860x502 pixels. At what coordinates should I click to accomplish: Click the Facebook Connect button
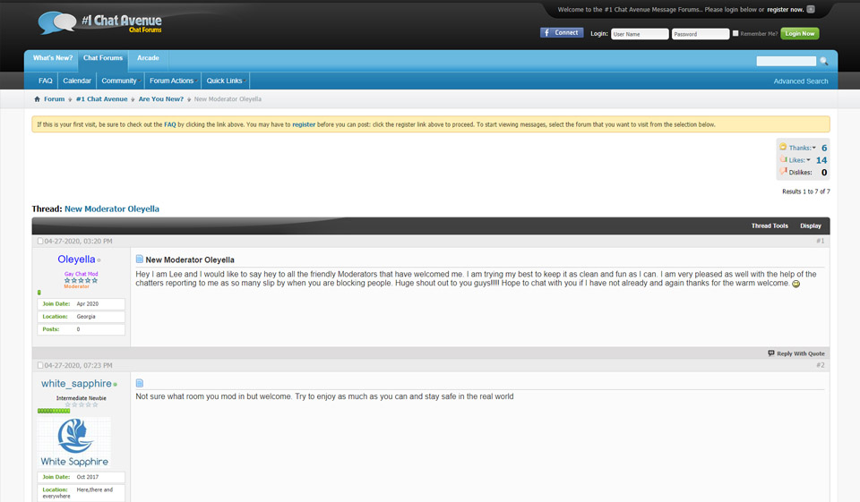[x=561, y=33]
